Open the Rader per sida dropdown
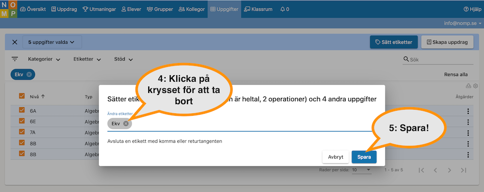Screen dimensions: 484x192 pyautogui.click(x=361, y=170)
